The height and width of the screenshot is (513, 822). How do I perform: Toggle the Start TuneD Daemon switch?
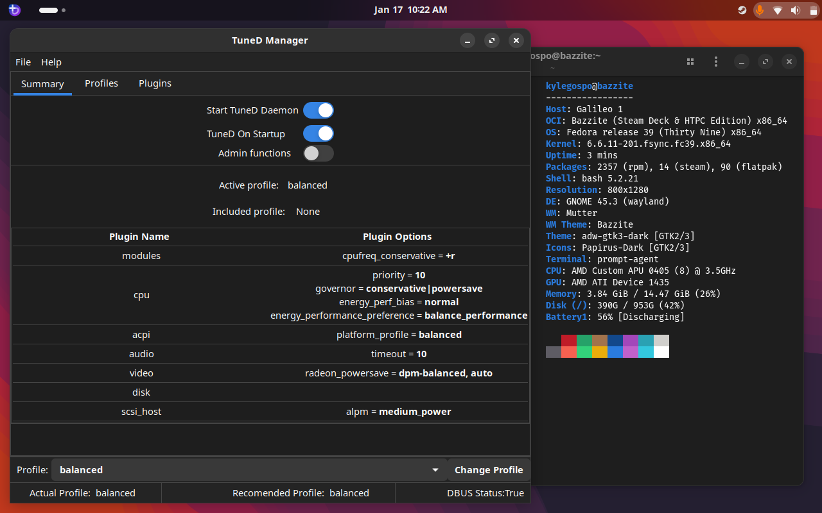coord(319,110)
